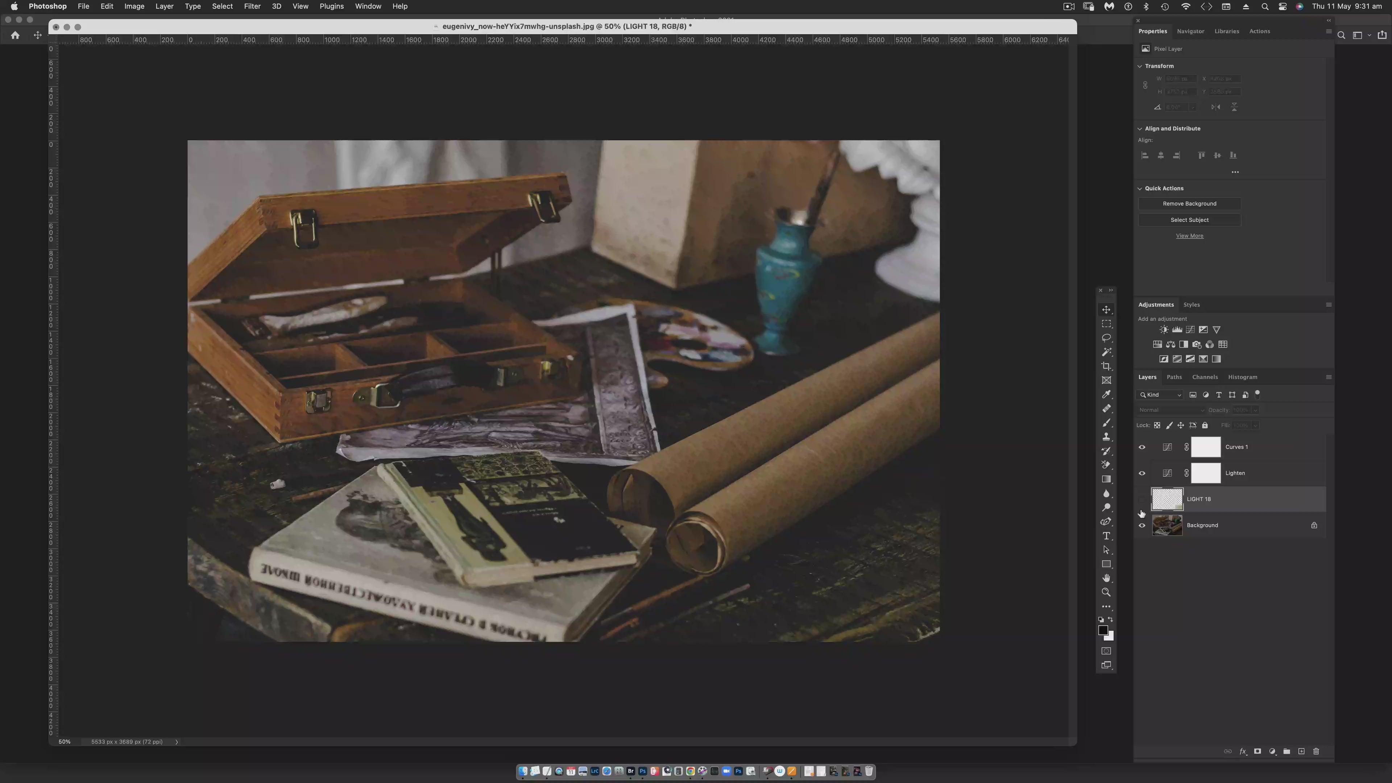Select the Lasso tool
1392x783 pixels.
tap(1106, 338)
